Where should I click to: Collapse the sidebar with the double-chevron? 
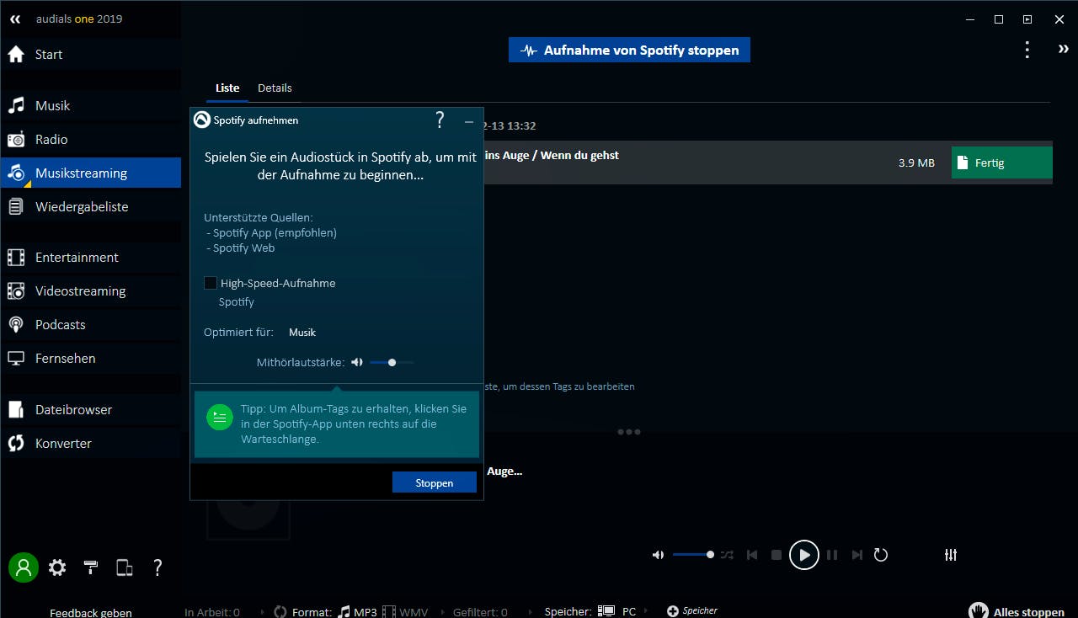pos(15,19)
